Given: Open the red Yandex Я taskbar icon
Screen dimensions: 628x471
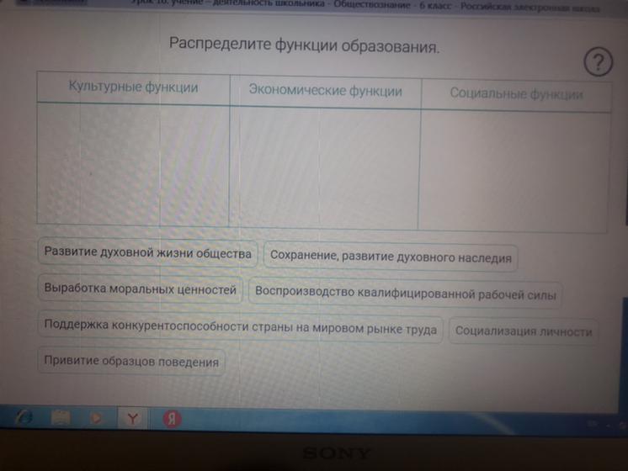Looking at the screenshot, I should pos(172,419).
